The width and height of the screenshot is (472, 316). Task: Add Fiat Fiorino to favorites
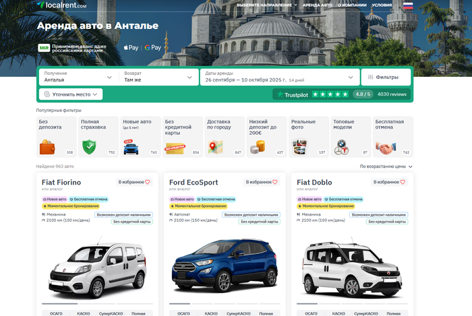click(134, 182)
